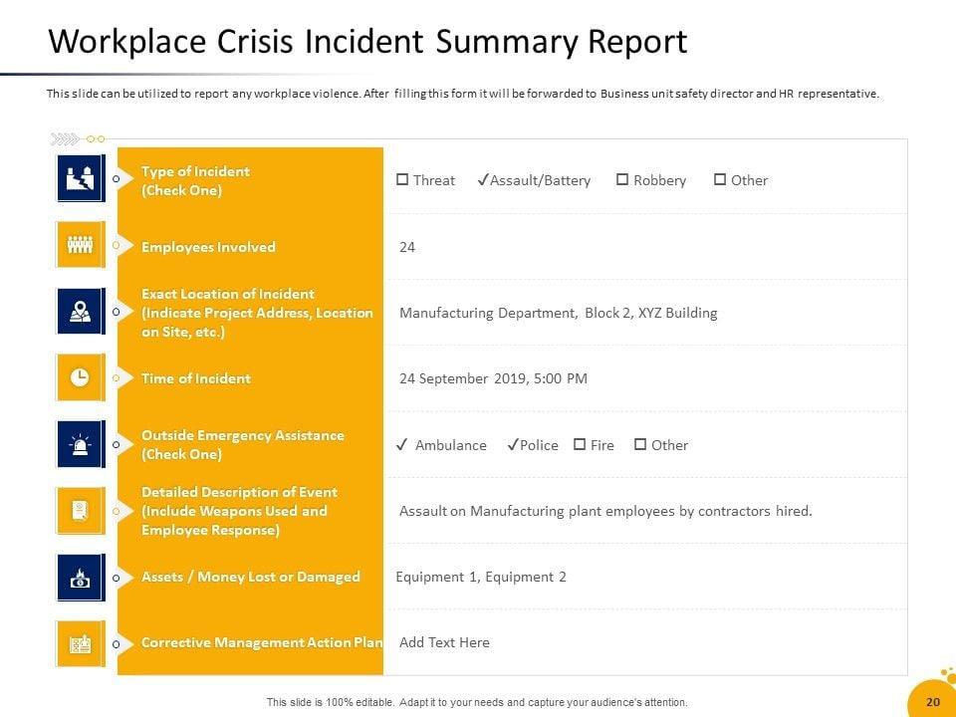Click the Add Text Here placeholder

[x=444, y=642]
